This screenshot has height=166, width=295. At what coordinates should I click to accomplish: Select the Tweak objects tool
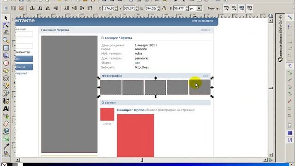tap(6, 32)
